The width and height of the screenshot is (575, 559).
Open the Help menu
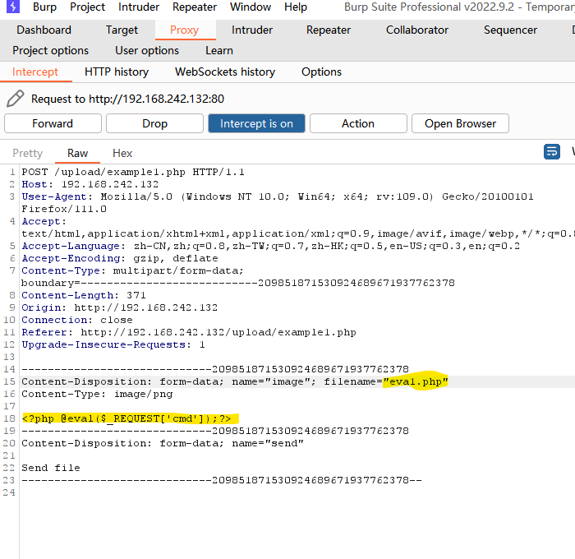pos(296,7)
